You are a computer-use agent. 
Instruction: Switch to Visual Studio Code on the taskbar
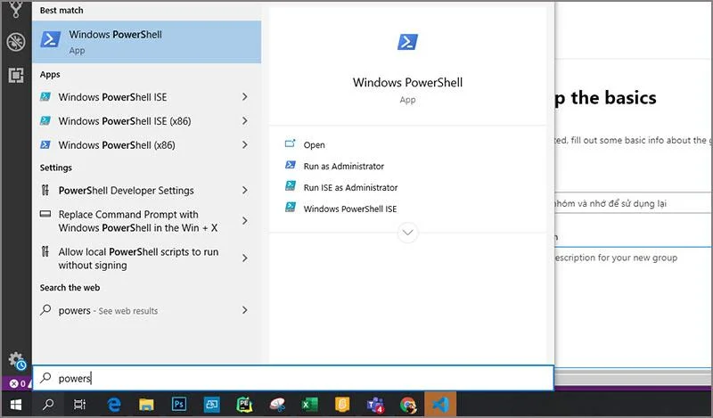pos(440,405)
